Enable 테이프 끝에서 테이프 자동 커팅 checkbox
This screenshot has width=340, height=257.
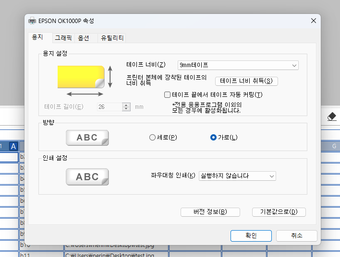click(167, 95)
